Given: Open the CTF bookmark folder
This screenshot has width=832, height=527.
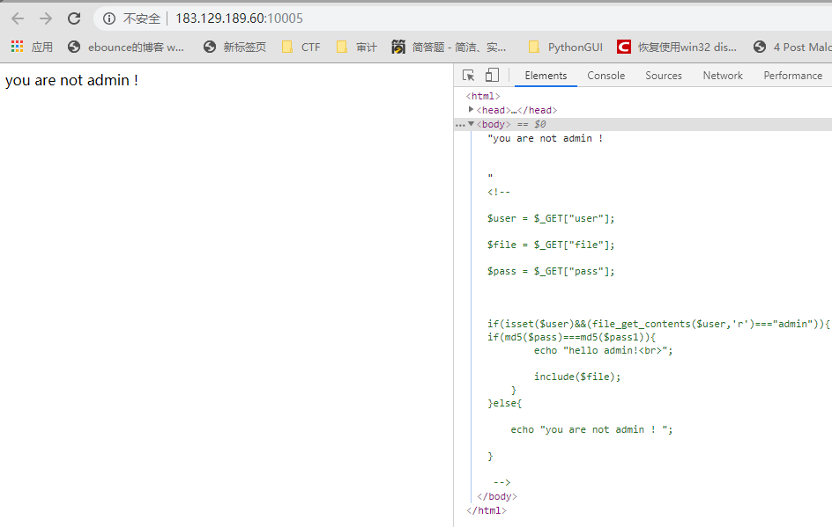Looking at the screenshot, I should pos(301,47).
